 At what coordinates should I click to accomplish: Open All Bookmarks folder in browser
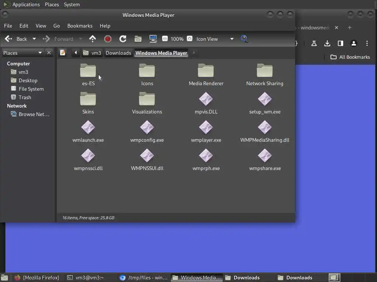tap(350, 57)
